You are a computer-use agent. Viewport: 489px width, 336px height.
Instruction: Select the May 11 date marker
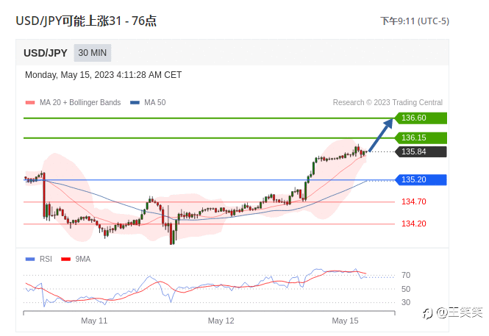point(94,321)
